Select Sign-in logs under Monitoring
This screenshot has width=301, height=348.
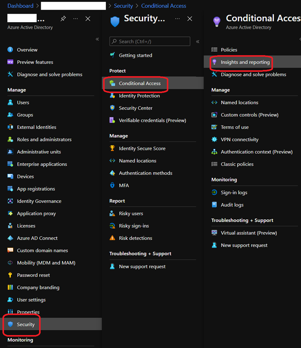click(x=234, y=193)
